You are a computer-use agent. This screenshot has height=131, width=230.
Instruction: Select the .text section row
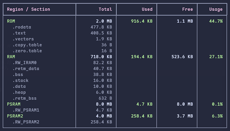click(19, 33)
